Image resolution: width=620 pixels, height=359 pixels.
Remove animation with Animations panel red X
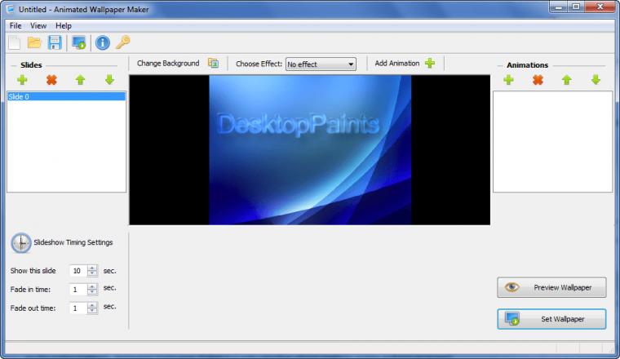pos(538,80)
